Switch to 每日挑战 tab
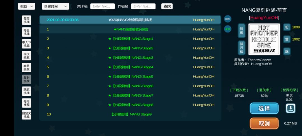 tap(26, 32)
